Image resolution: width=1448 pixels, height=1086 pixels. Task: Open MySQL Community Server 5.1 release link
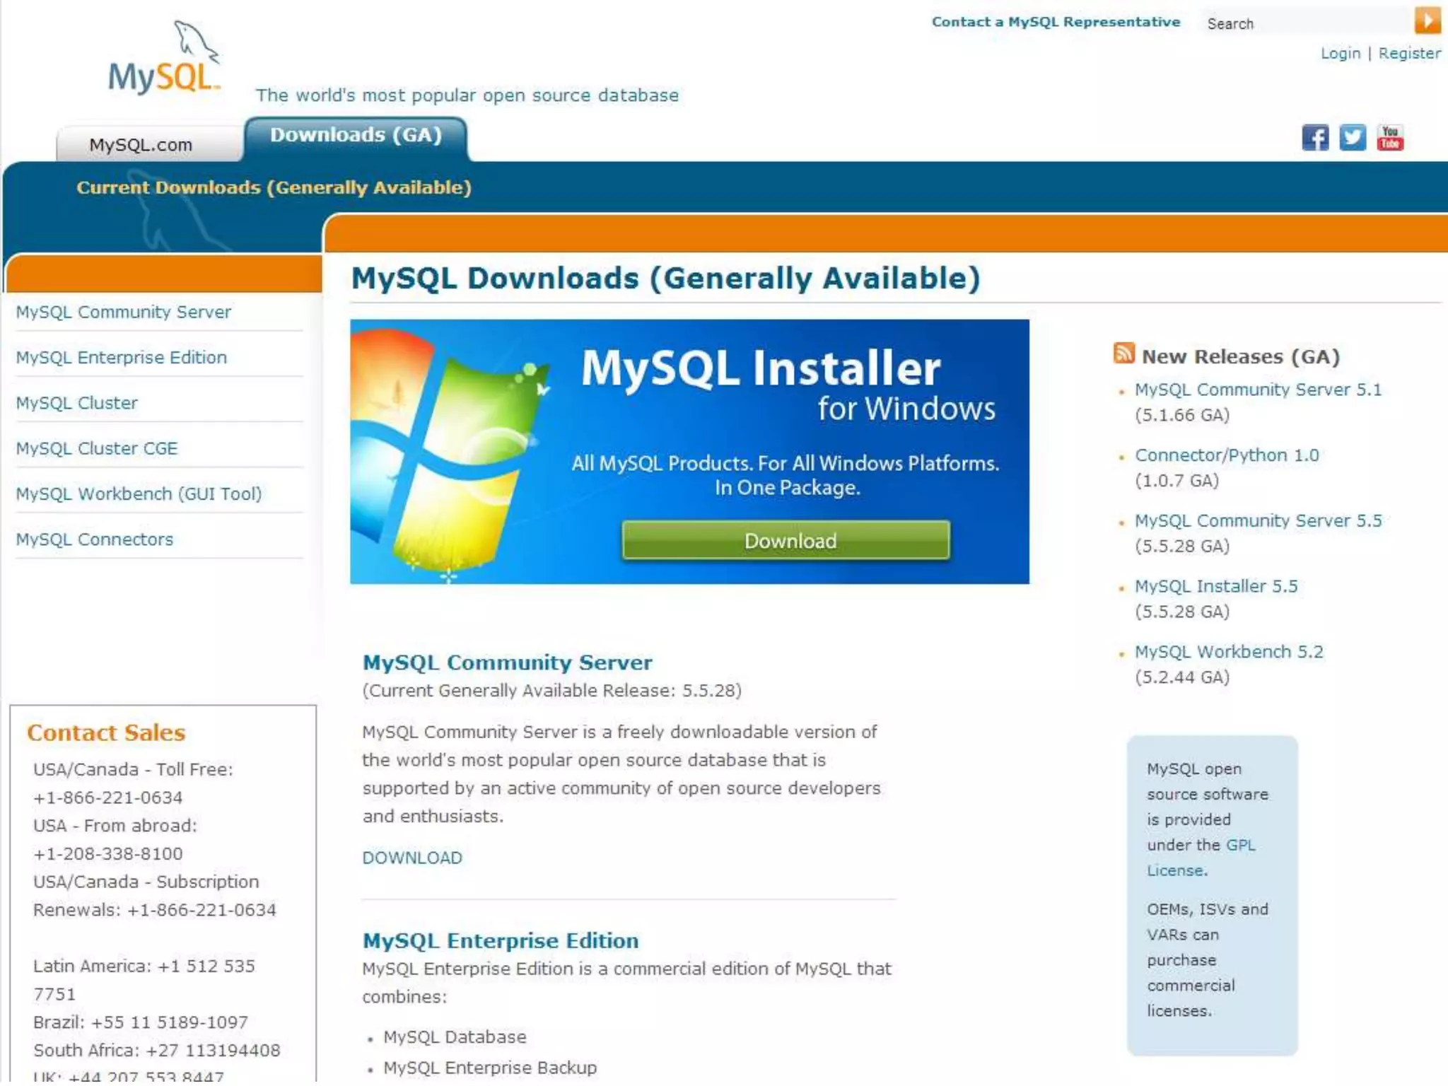point(1258,390)
